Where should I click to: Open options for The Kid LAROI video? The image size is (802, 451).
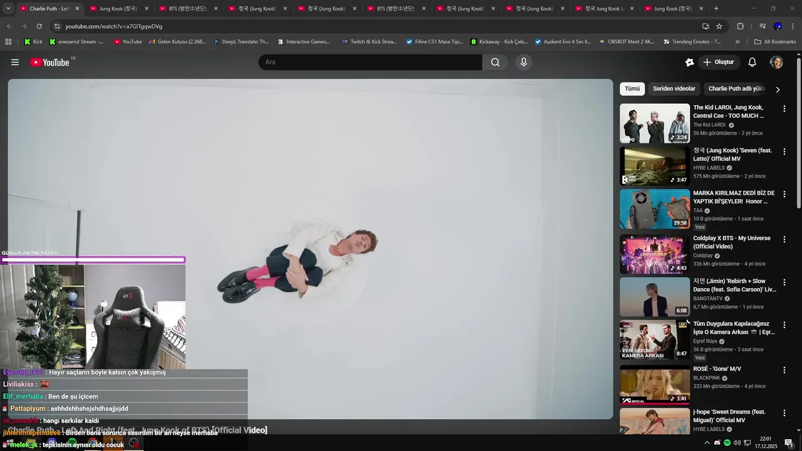click(784, 109)
